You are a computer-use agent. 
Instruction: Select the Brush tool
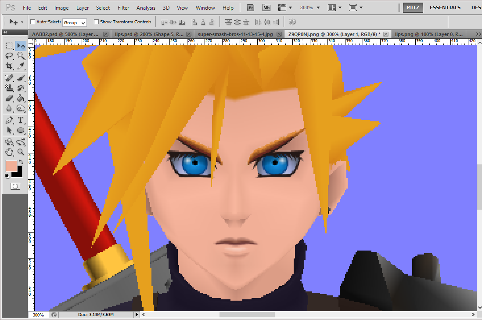pos(21,78)
